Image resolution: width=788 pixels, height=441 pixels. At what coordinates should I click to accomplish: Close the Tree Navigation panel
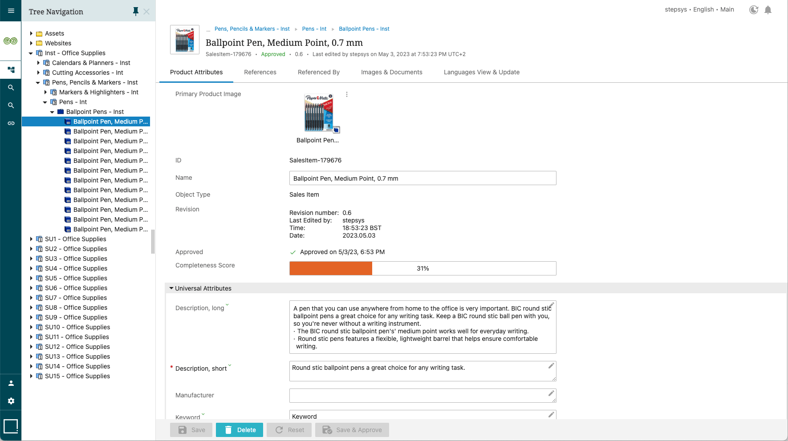coord(146,12)
